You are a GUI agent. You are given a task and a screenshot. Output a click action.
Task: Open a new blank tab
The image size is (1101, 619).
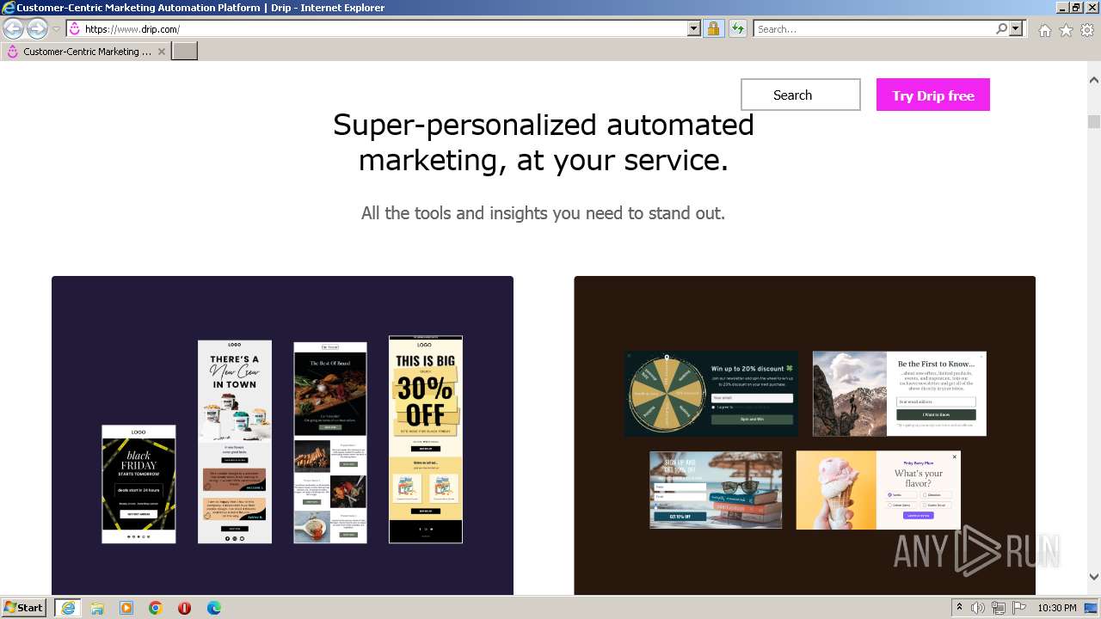click(x=185, y=51)
